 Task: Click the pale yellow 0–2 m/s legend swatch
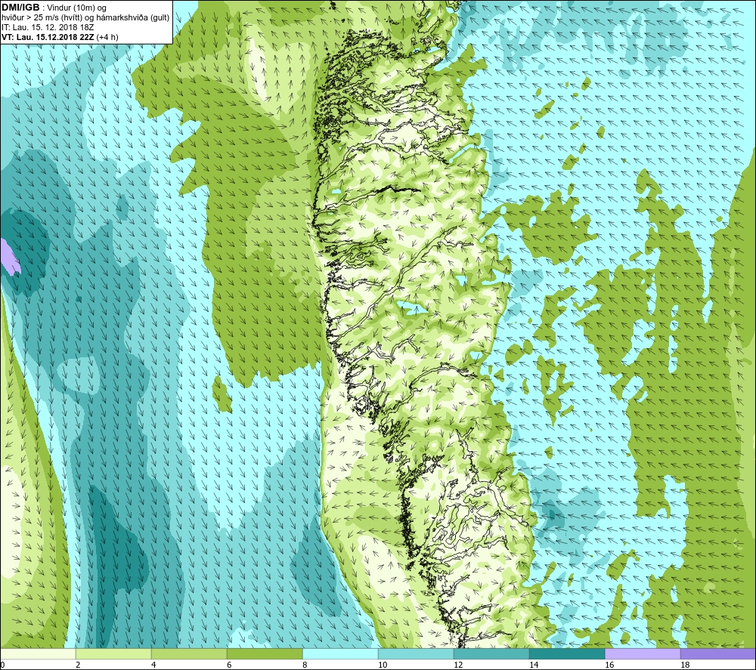coord(38,653)
